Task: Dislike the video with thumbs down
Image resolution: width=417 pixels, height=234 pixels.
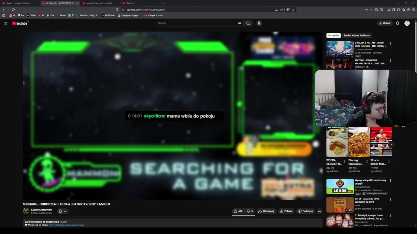Action: pyautogui.click(x=250, y=211)
